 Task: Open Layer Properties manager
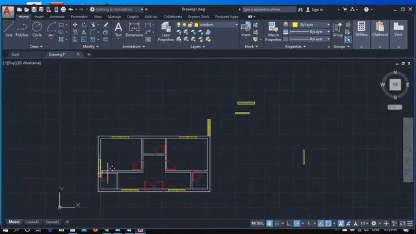coord(166,32)
